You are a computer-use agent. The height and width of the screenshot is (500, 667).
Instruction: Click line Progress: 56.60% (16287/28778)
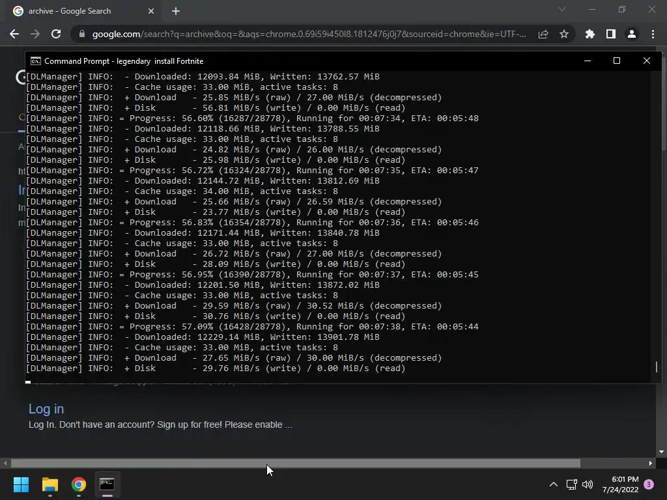[252, 118]
